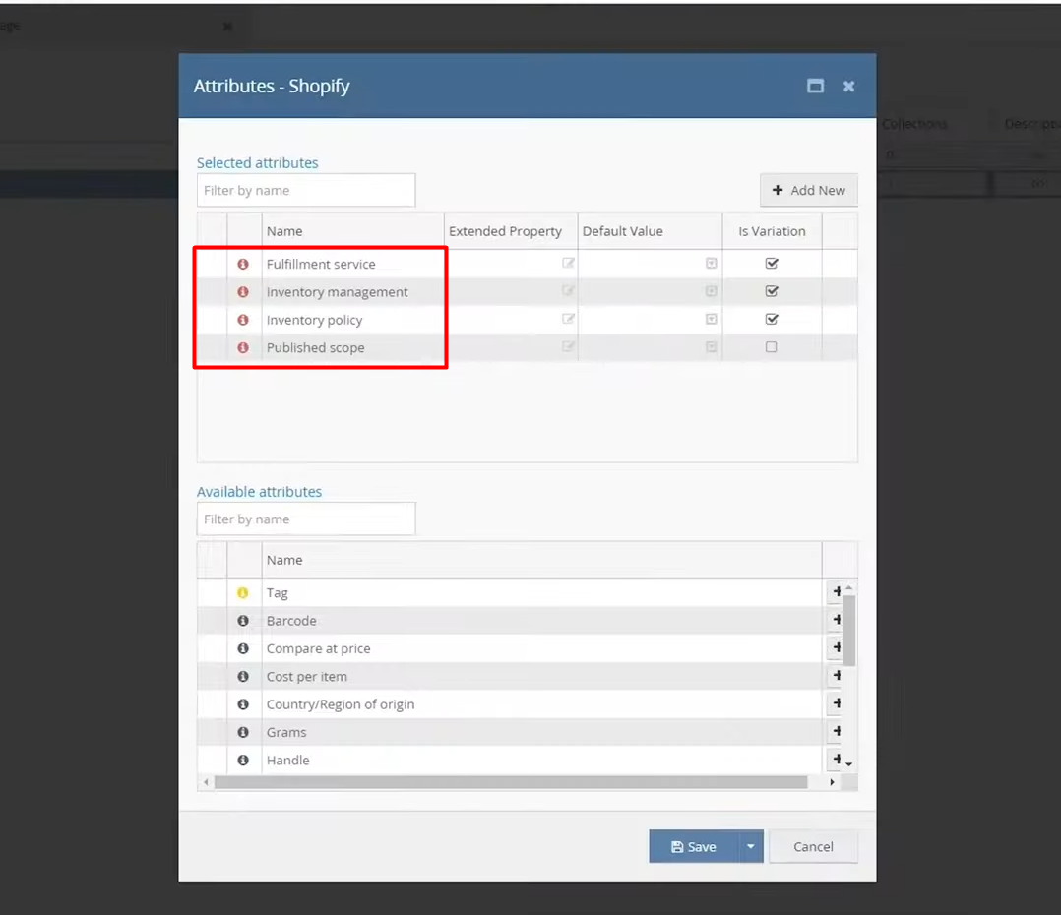Close the Attributes - Shopify dialog
The width and height of the screenshot is (1061, 915).
click(x=848, y=86)
